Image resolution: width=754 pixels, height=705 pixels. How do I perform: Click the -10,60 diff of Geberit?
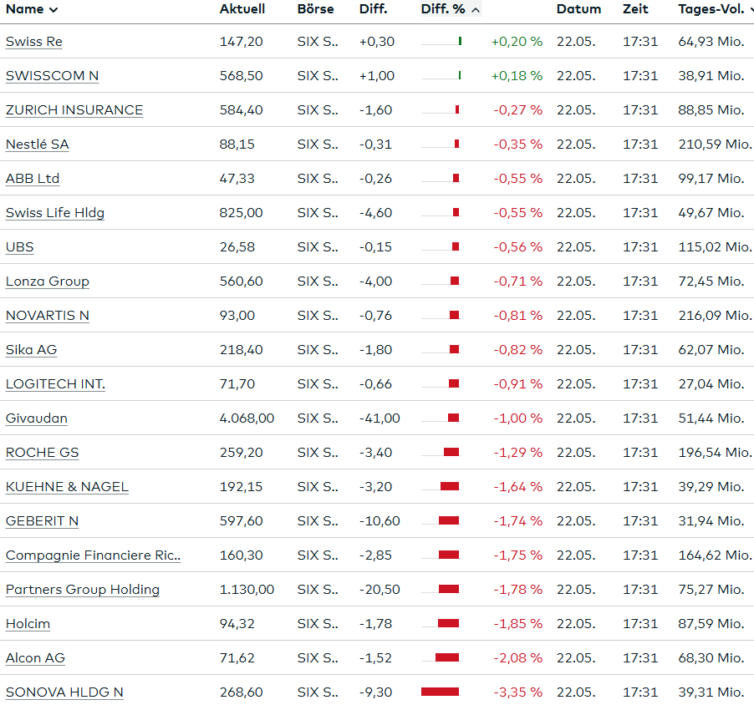pos(380,521)
